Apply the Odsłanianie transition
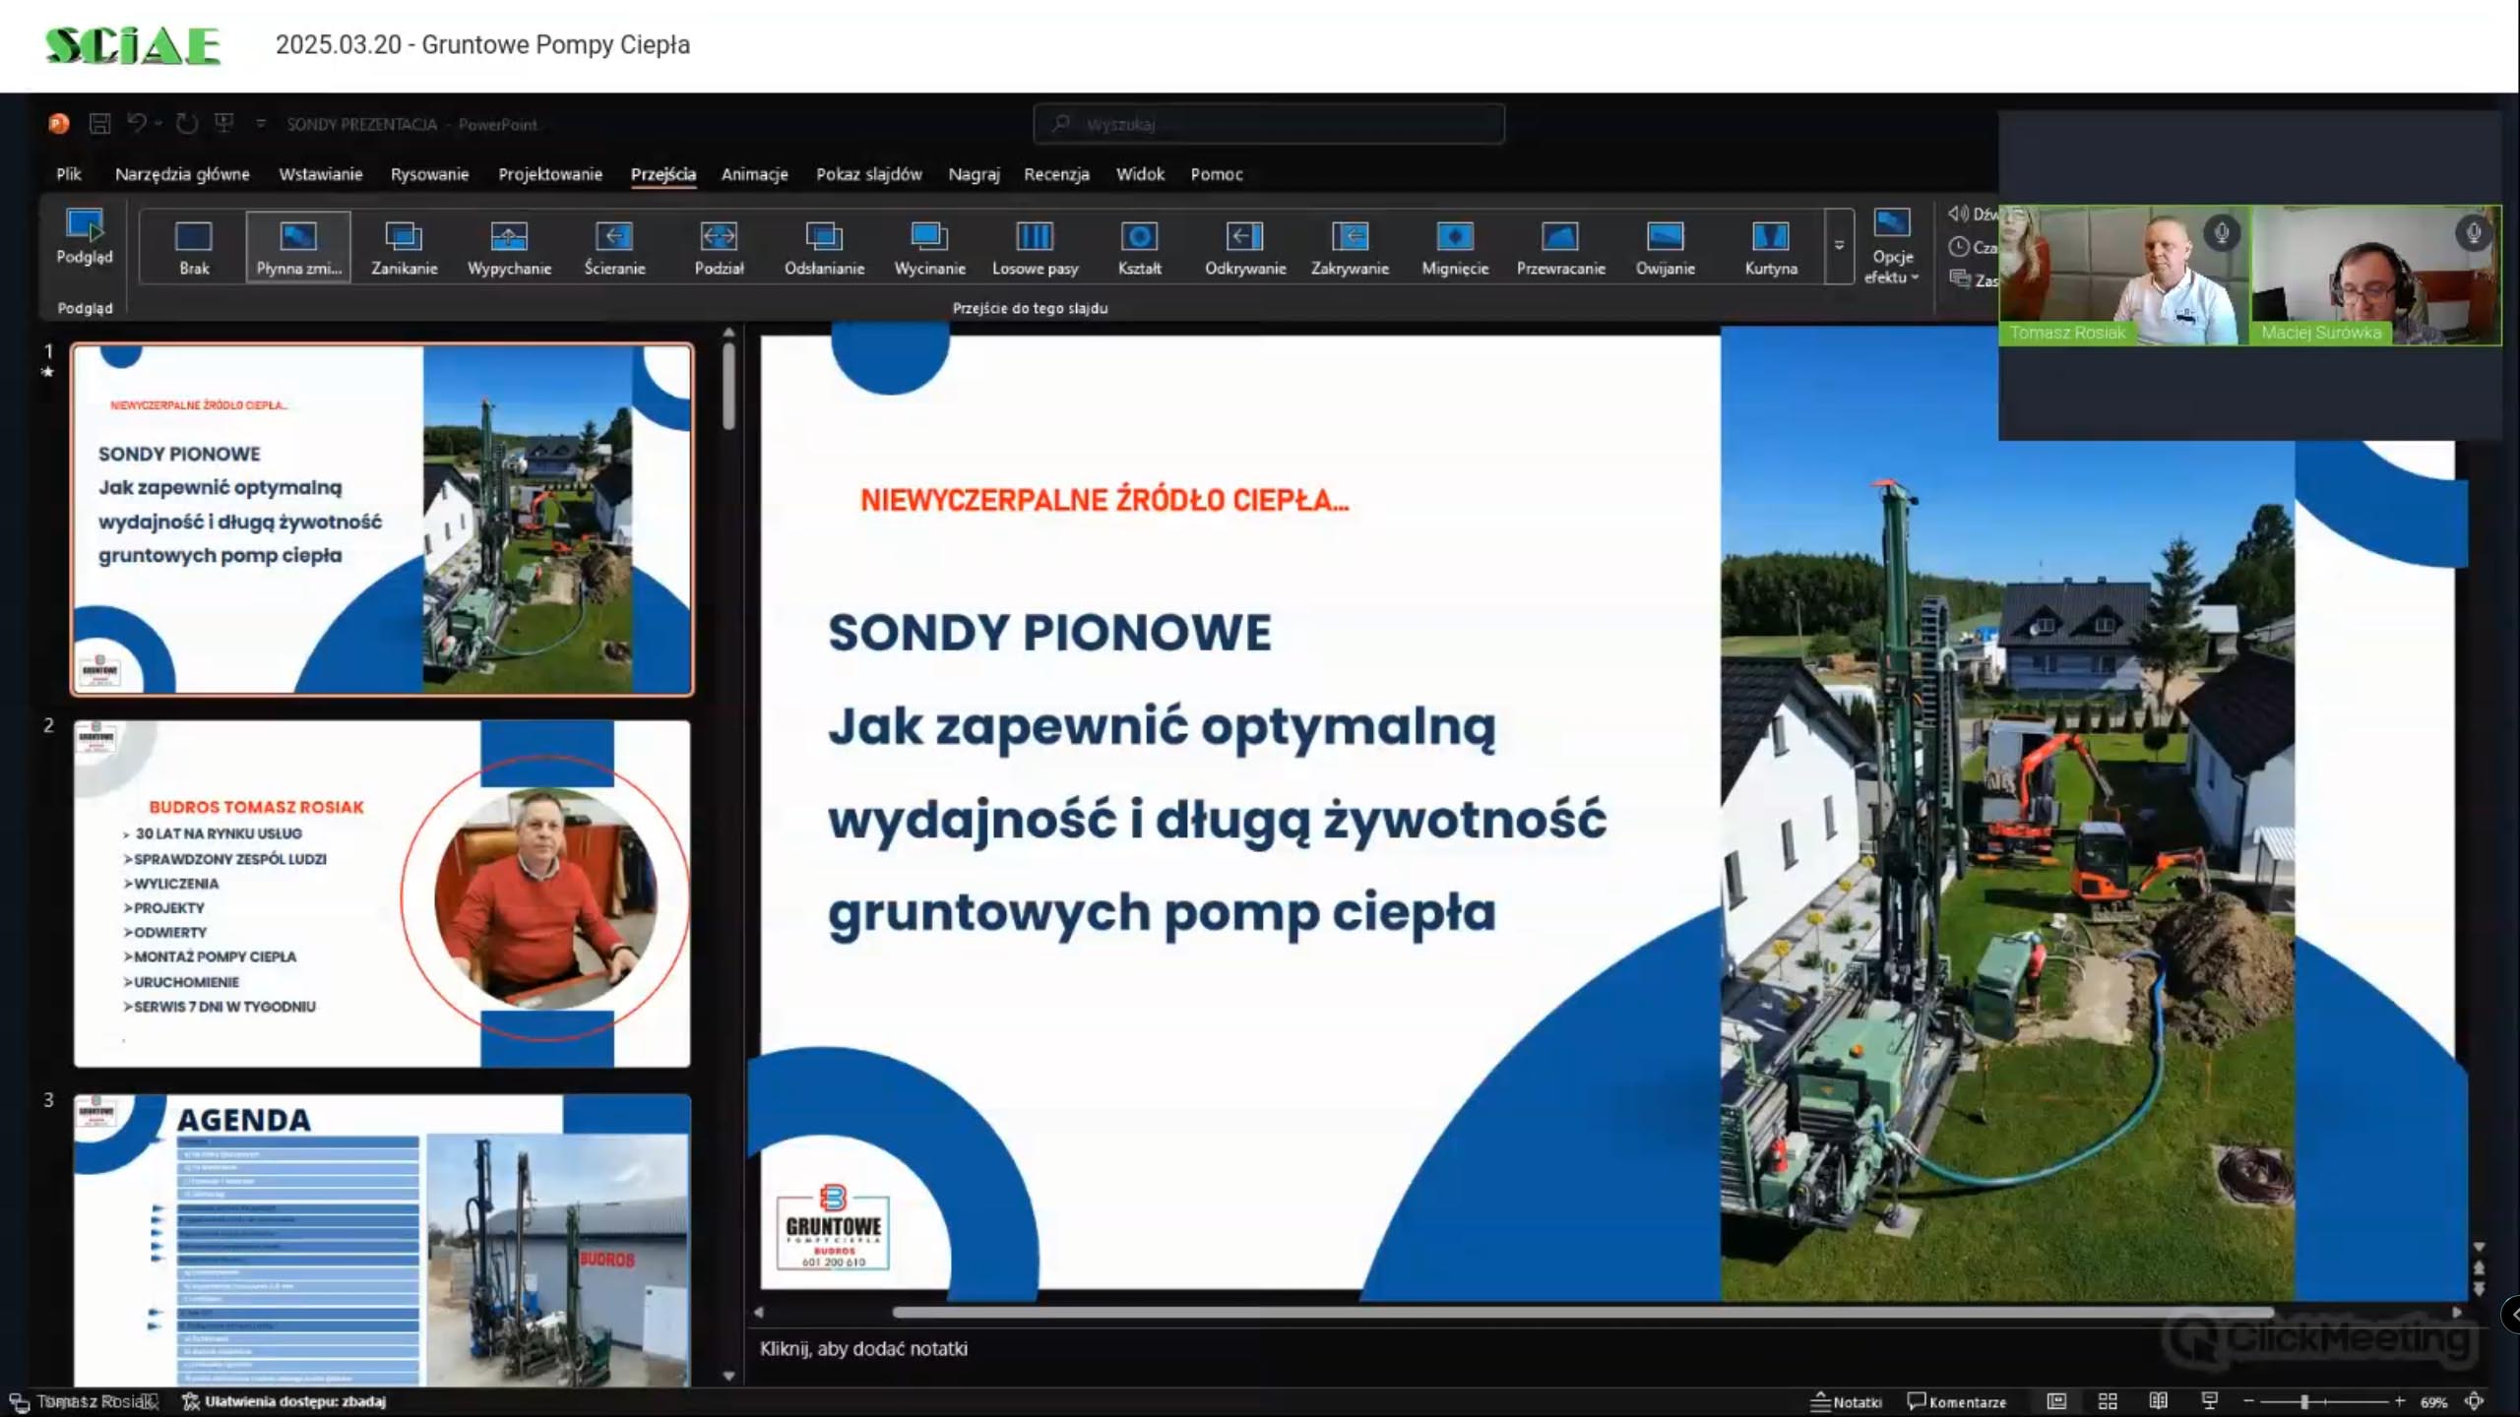 point(825,248)
